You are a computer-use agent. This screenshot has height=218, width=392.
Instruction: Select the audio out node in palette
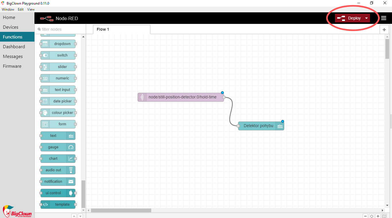(58, 170)
